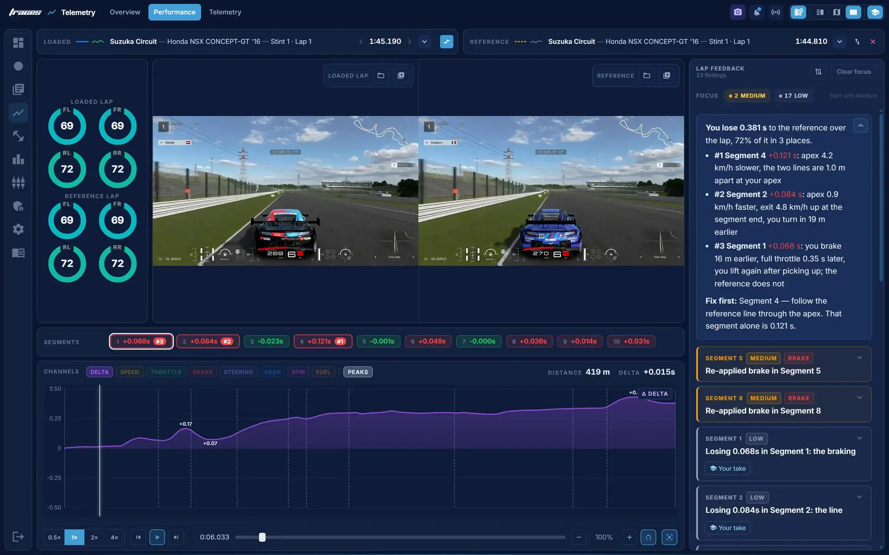Image resolution: width=889 pixels, height=555 pixels.
Task: Click Your take under Segment 2
Action: pyautogui.click(x=728, y=527)
